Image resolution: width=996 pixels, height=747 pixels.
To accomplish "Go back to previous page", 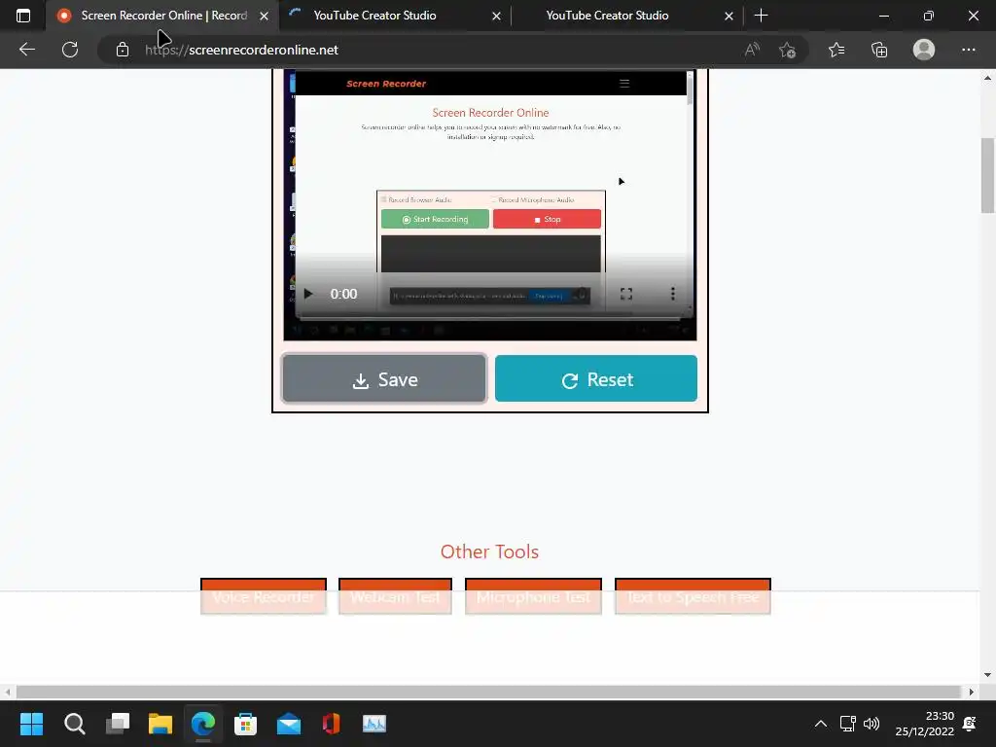I will pyautogui.click(x=26, y=50).
